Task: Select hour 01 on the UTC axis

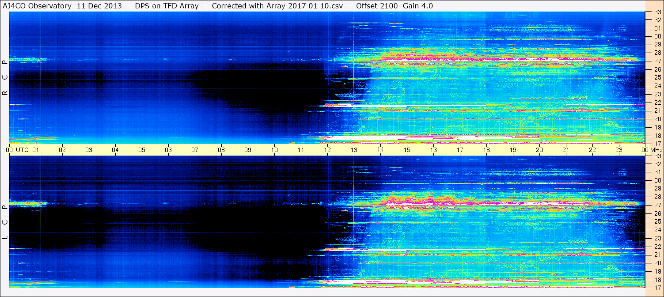Action: click(x=36, y=150)
